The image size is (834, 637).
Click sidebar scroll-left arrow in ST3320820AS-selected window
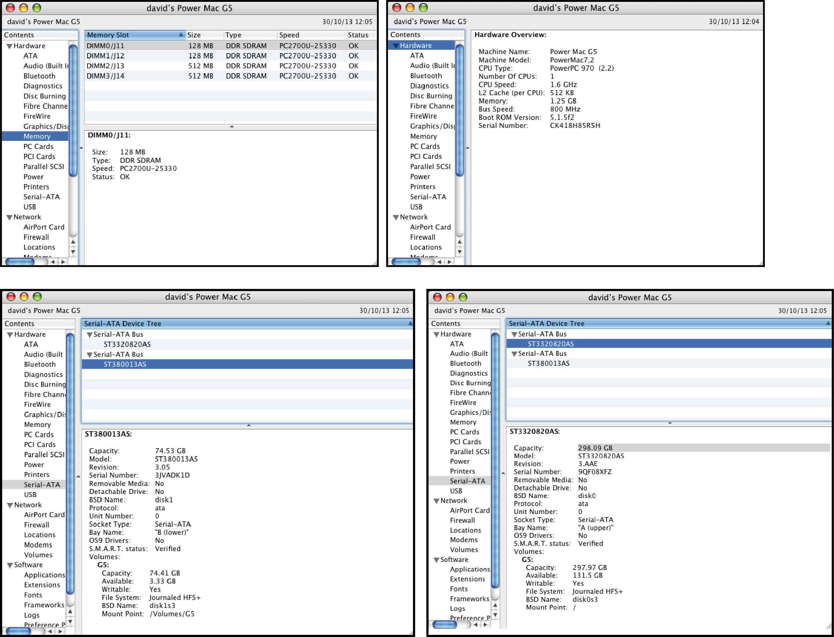point(475,624)
